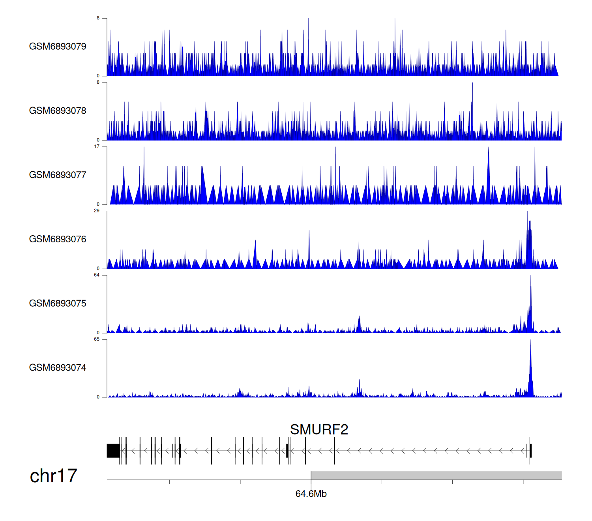Click the GSM6893079 track label
Viewport: 592px width, 521px height.
(58, 47)
